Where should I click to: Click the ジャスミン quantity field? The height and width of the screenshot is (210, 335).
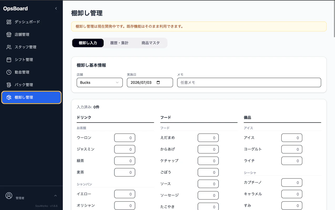pyautogui.click(x=125, y=149)
